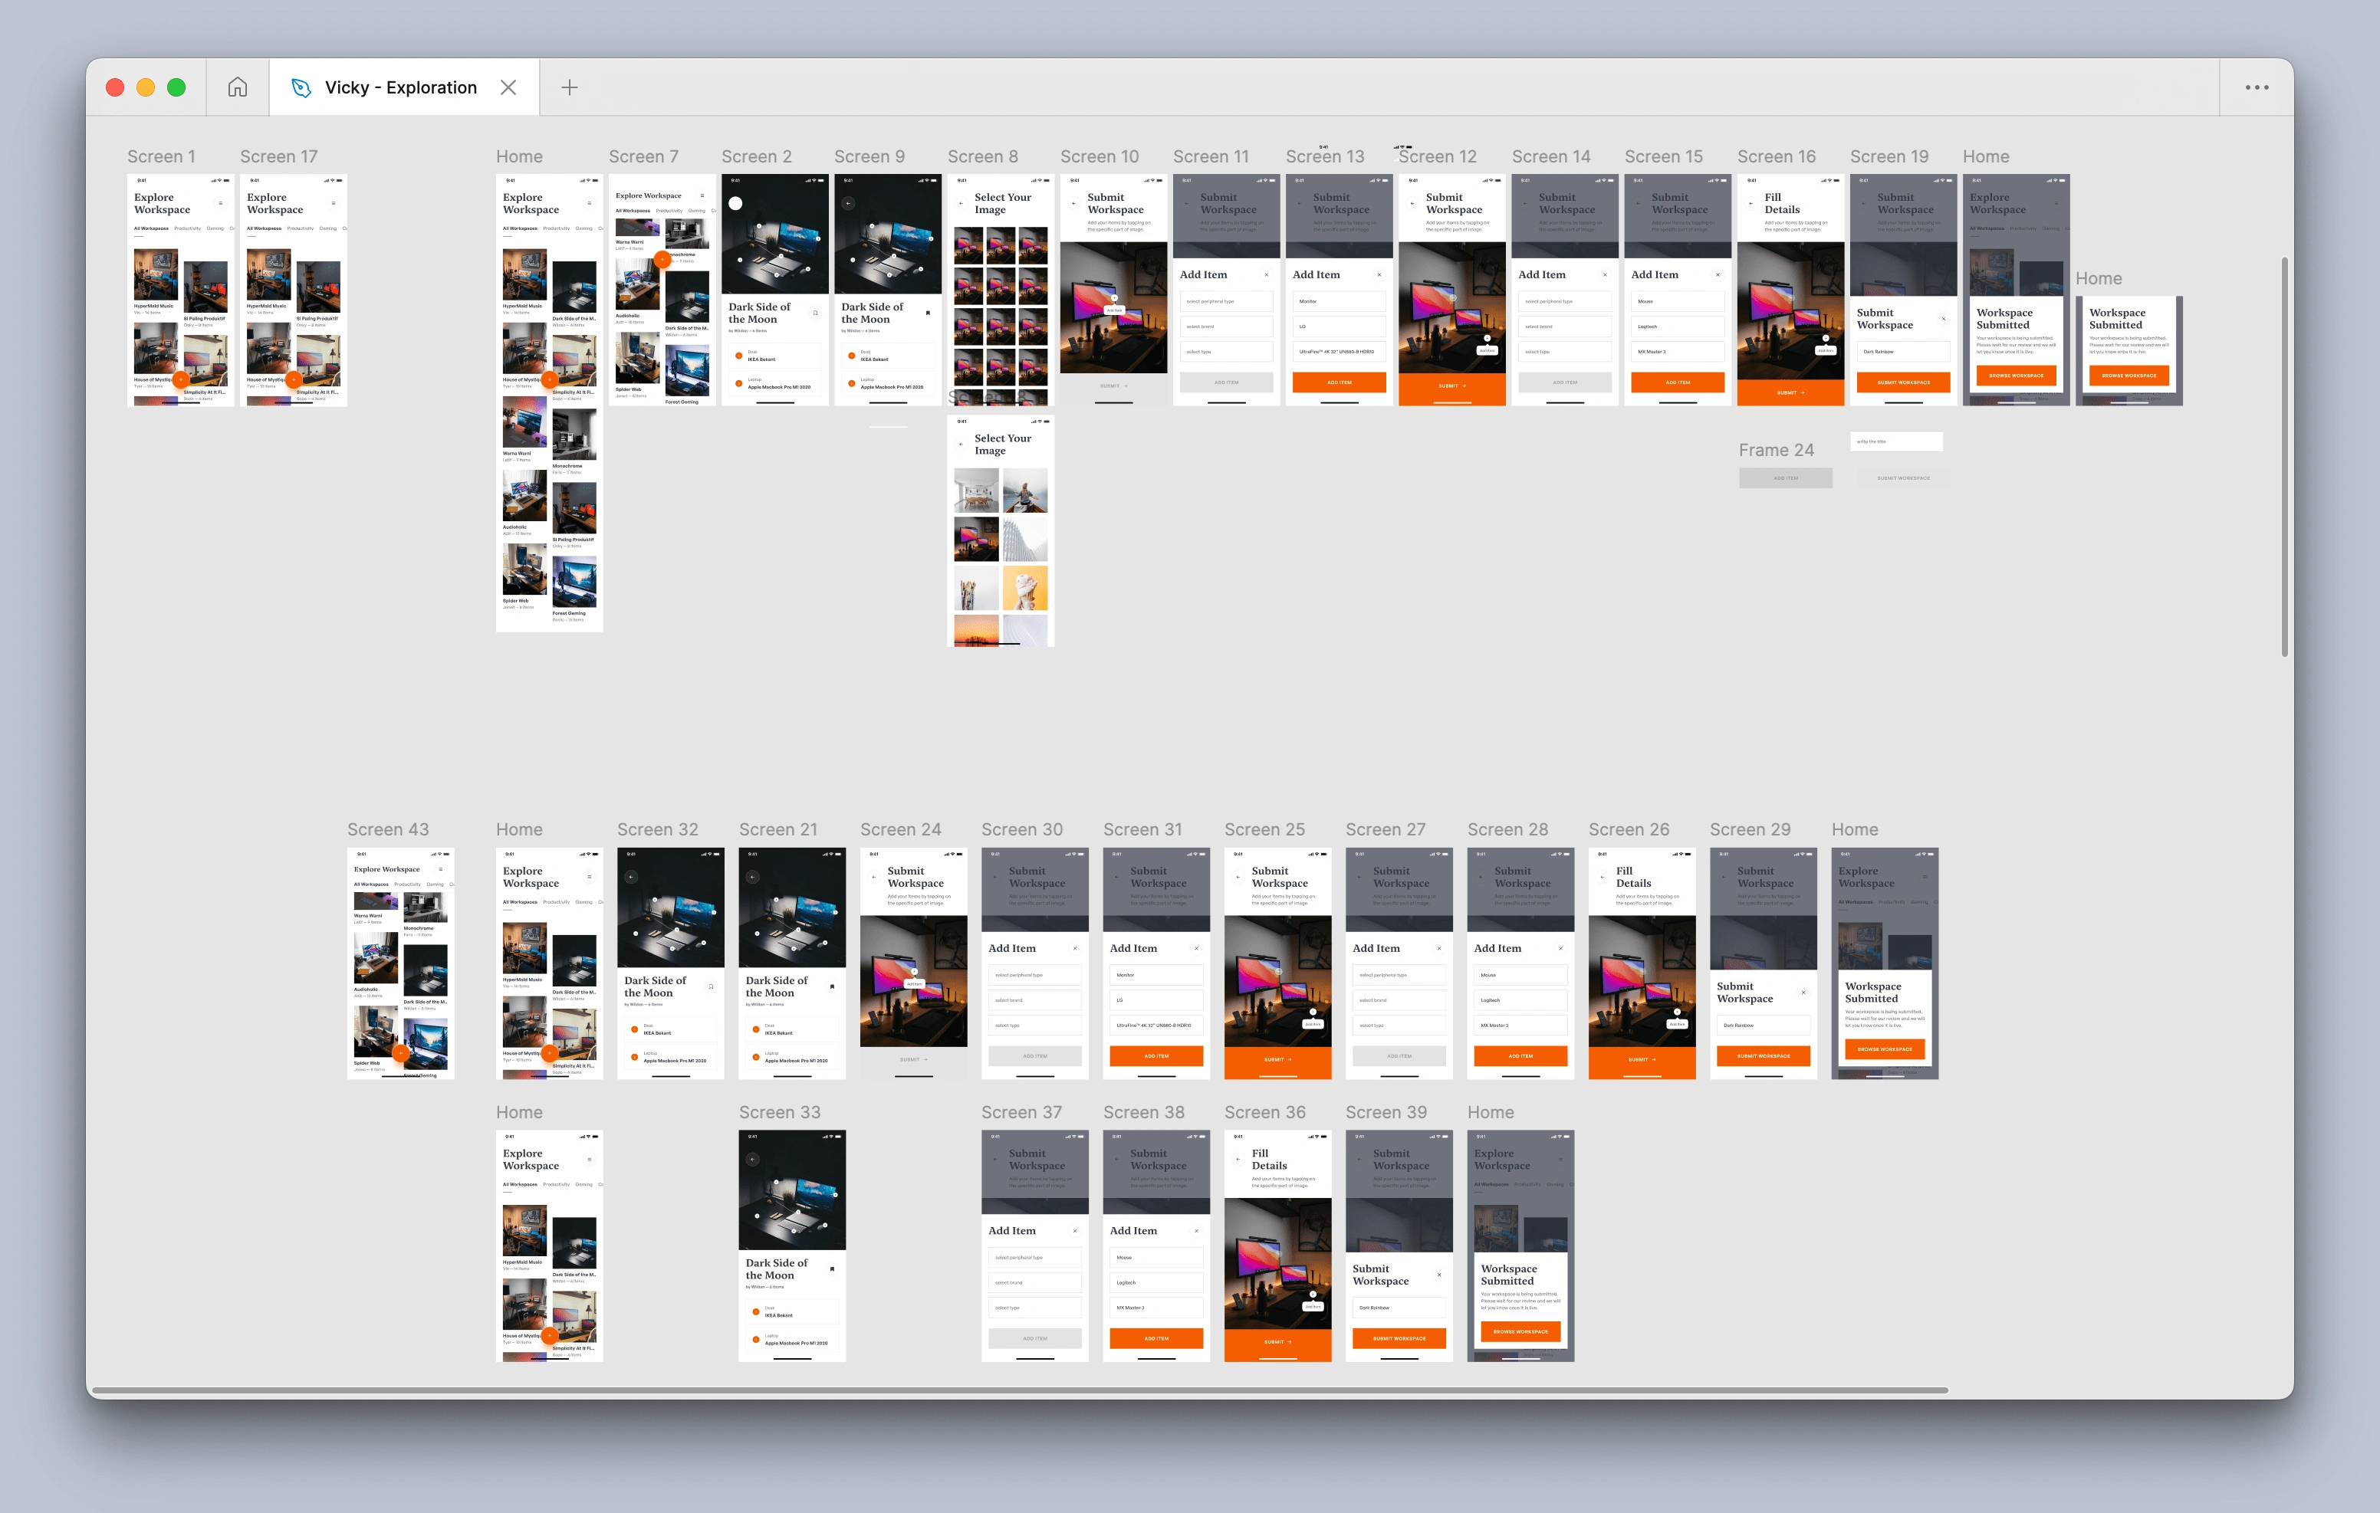2380x1513 pixels.
Task: Click the back home button icon
Action: click(x=239, y=87)
